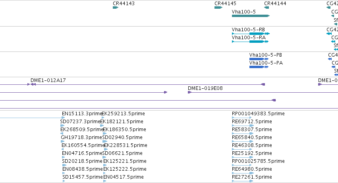The height and width of the screenshot is (183, 338).
Task: Select the SD15457.5prime label
Action: point(83,177)
